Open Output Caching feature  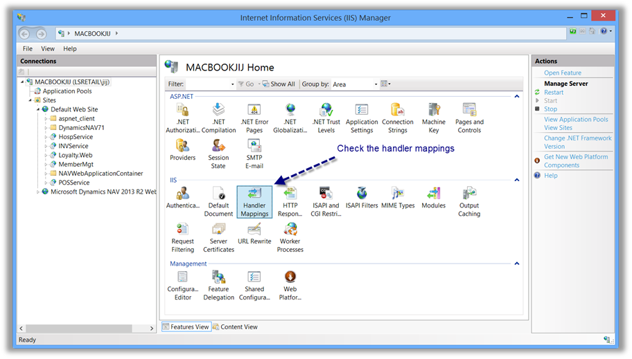469,202
